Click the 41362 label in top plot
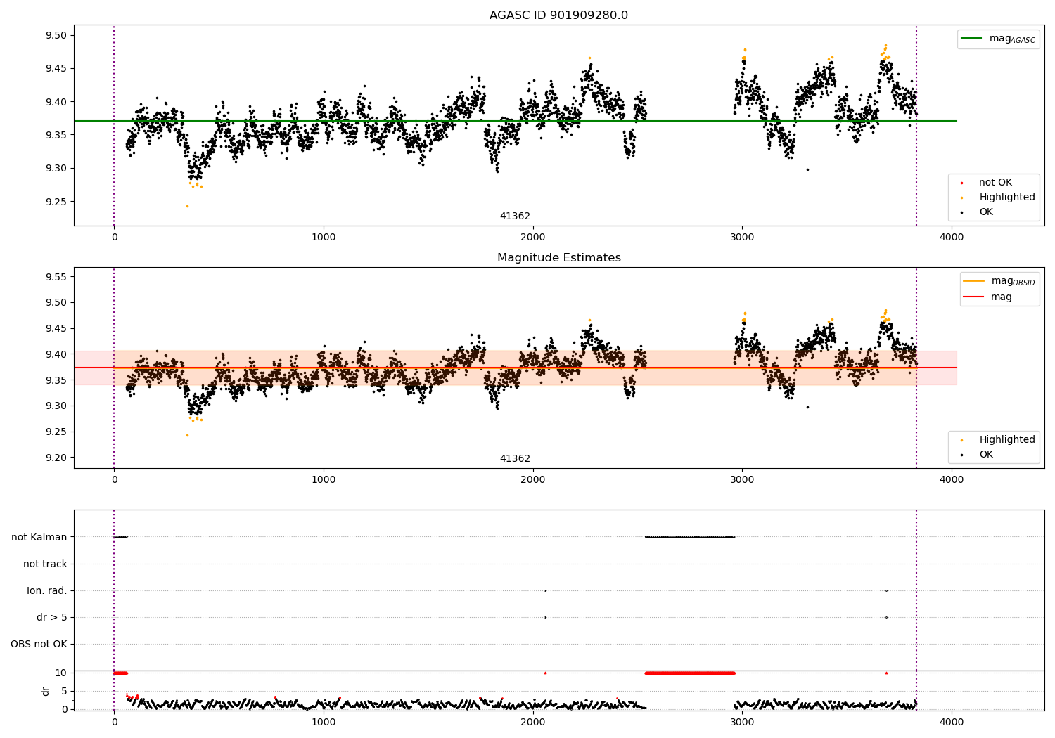This screenshot has width=1055, height=738. pos(515,216)
